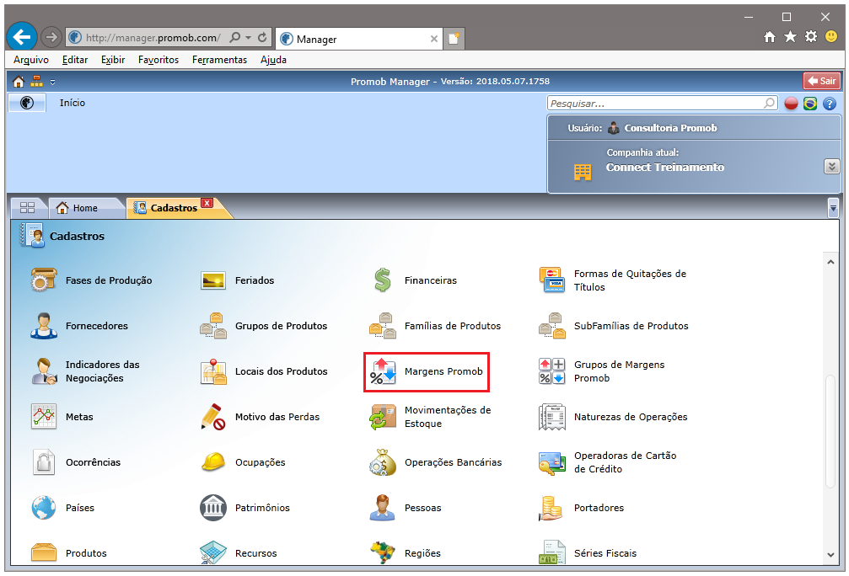Open browser settings gear icon
The image size is (849, 576).
click(810, 37)
